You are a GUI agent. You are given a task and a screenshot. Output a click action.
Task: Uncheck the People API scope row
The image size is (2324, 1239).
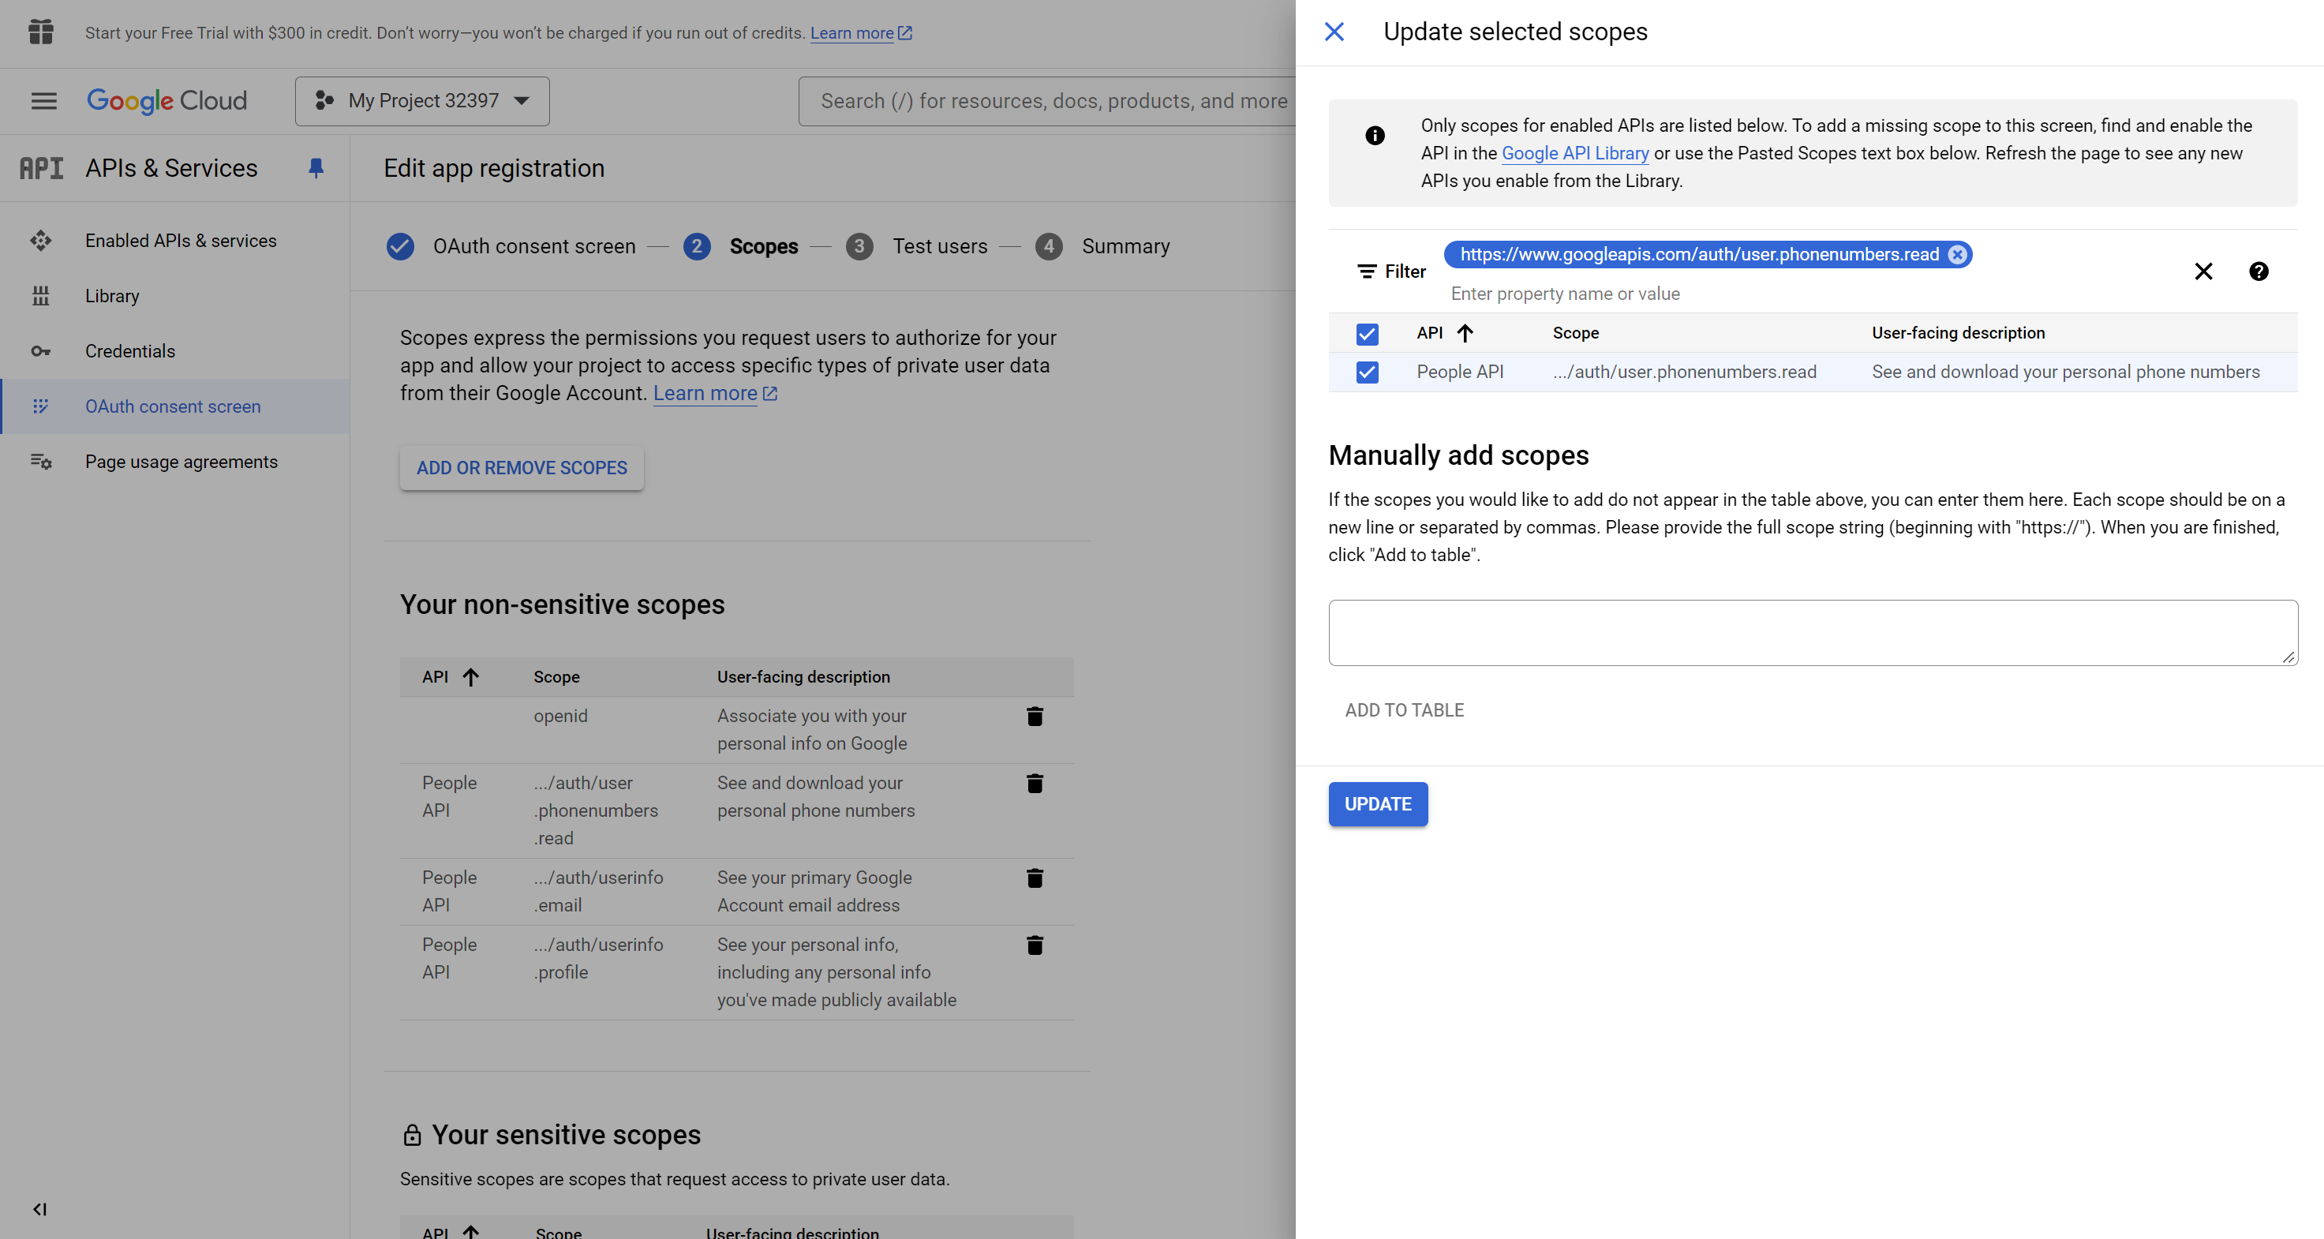click(x=1367, y=372)
